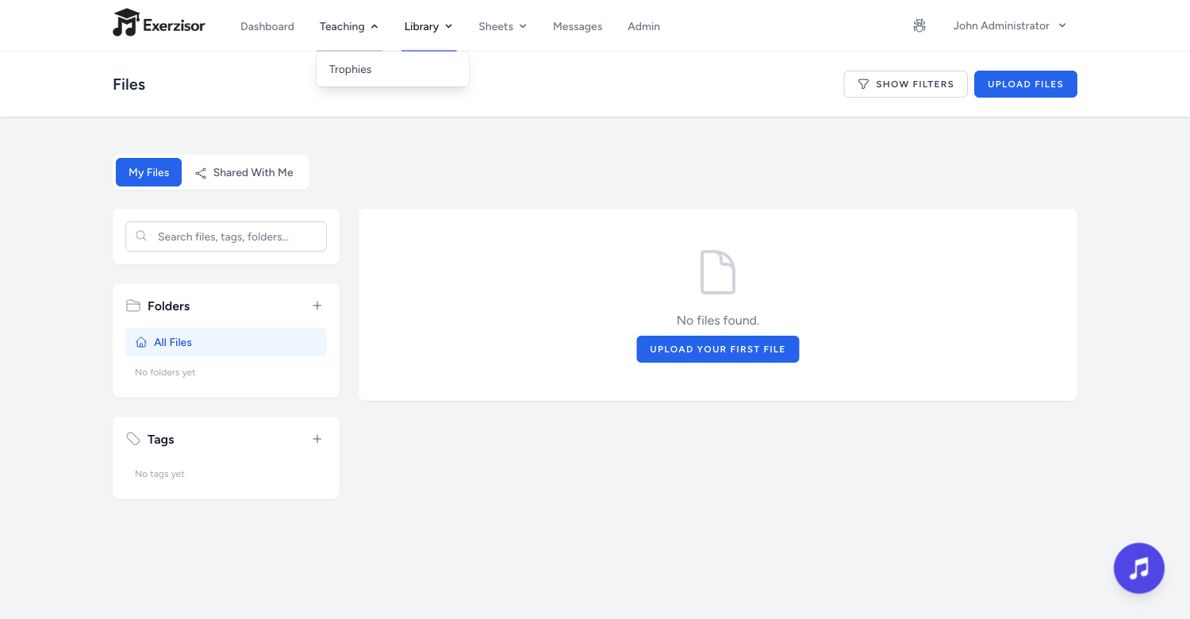Click the magnifier icon in search box
This screenshot has height=619, width=1190.
pyautogui.click(x=141, y=236)
